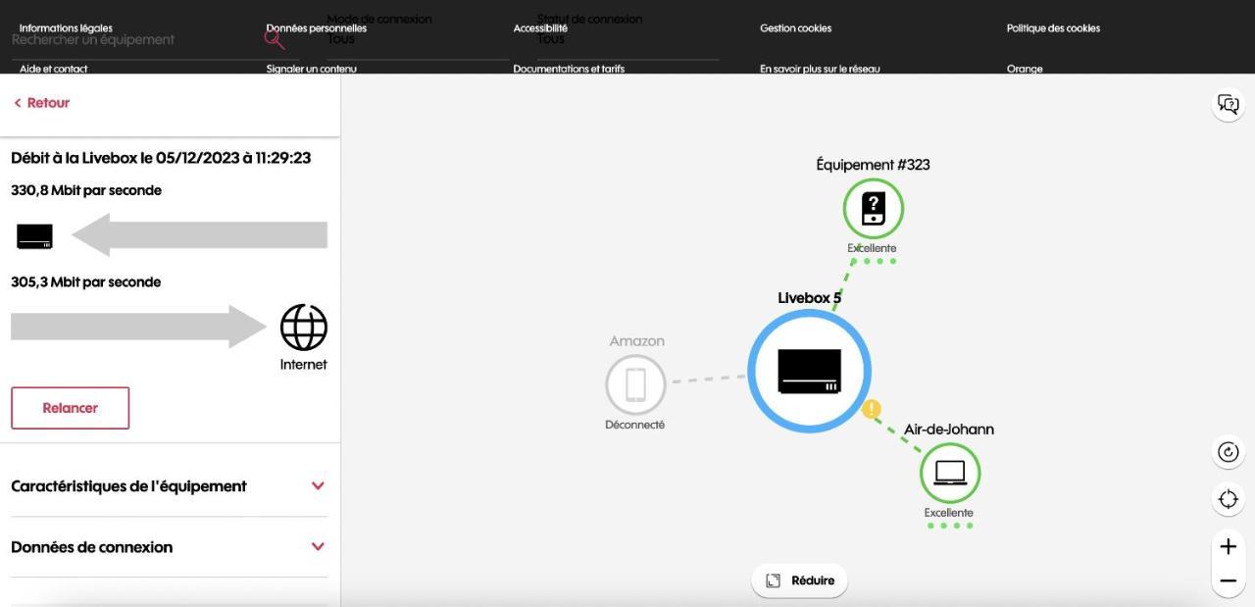Image resolution: width=1255 pixels, height=607 pixels.
Task: Select the Livebox 5 router icon on the map
Action: [x=810, y=371]
